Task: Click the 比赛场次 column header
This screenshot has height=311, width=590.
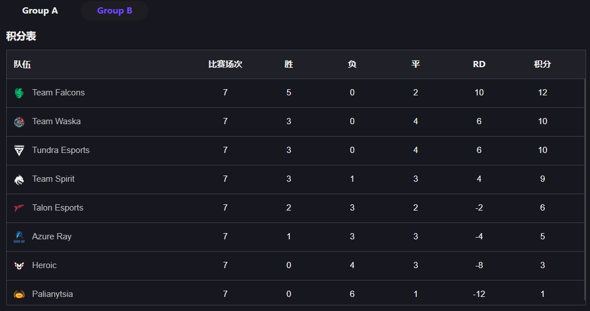Action: pyautogui.click(x=225, y=64)
